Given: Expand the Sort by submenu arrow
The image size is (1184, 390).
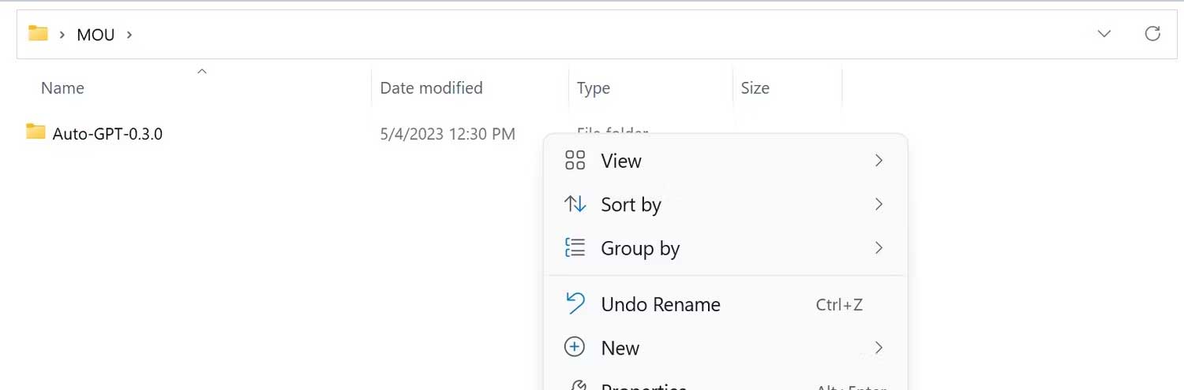Looking at the screenshot, I should click(879, 205).
